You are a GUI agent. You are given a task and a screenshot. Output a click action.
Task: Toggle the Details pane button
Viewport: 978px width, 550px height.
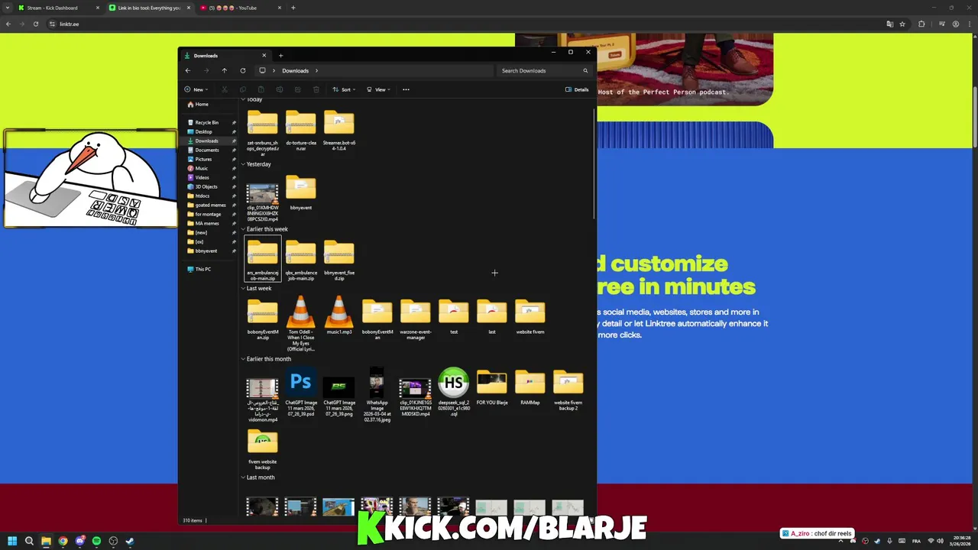(x=577, y=89)
